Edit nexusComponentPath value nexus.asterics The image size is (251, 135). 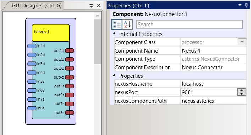213,101
